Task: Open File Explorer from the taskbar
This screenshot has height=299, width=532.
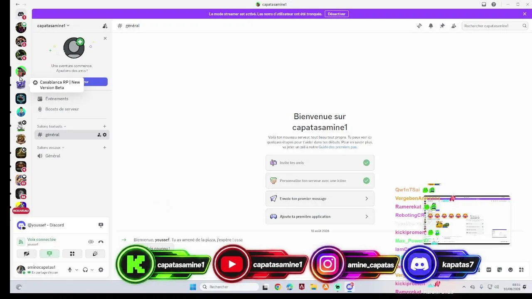Action: point(313,287)
